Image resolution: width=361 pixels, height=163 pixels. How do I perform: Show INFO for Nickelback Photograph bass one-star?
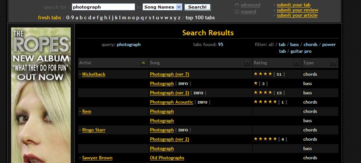point(183,84)
